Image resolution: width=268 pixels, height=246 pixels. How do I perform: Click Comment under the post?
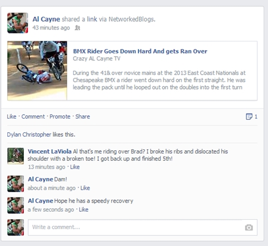pyautogui.click(x=33, y=116)
